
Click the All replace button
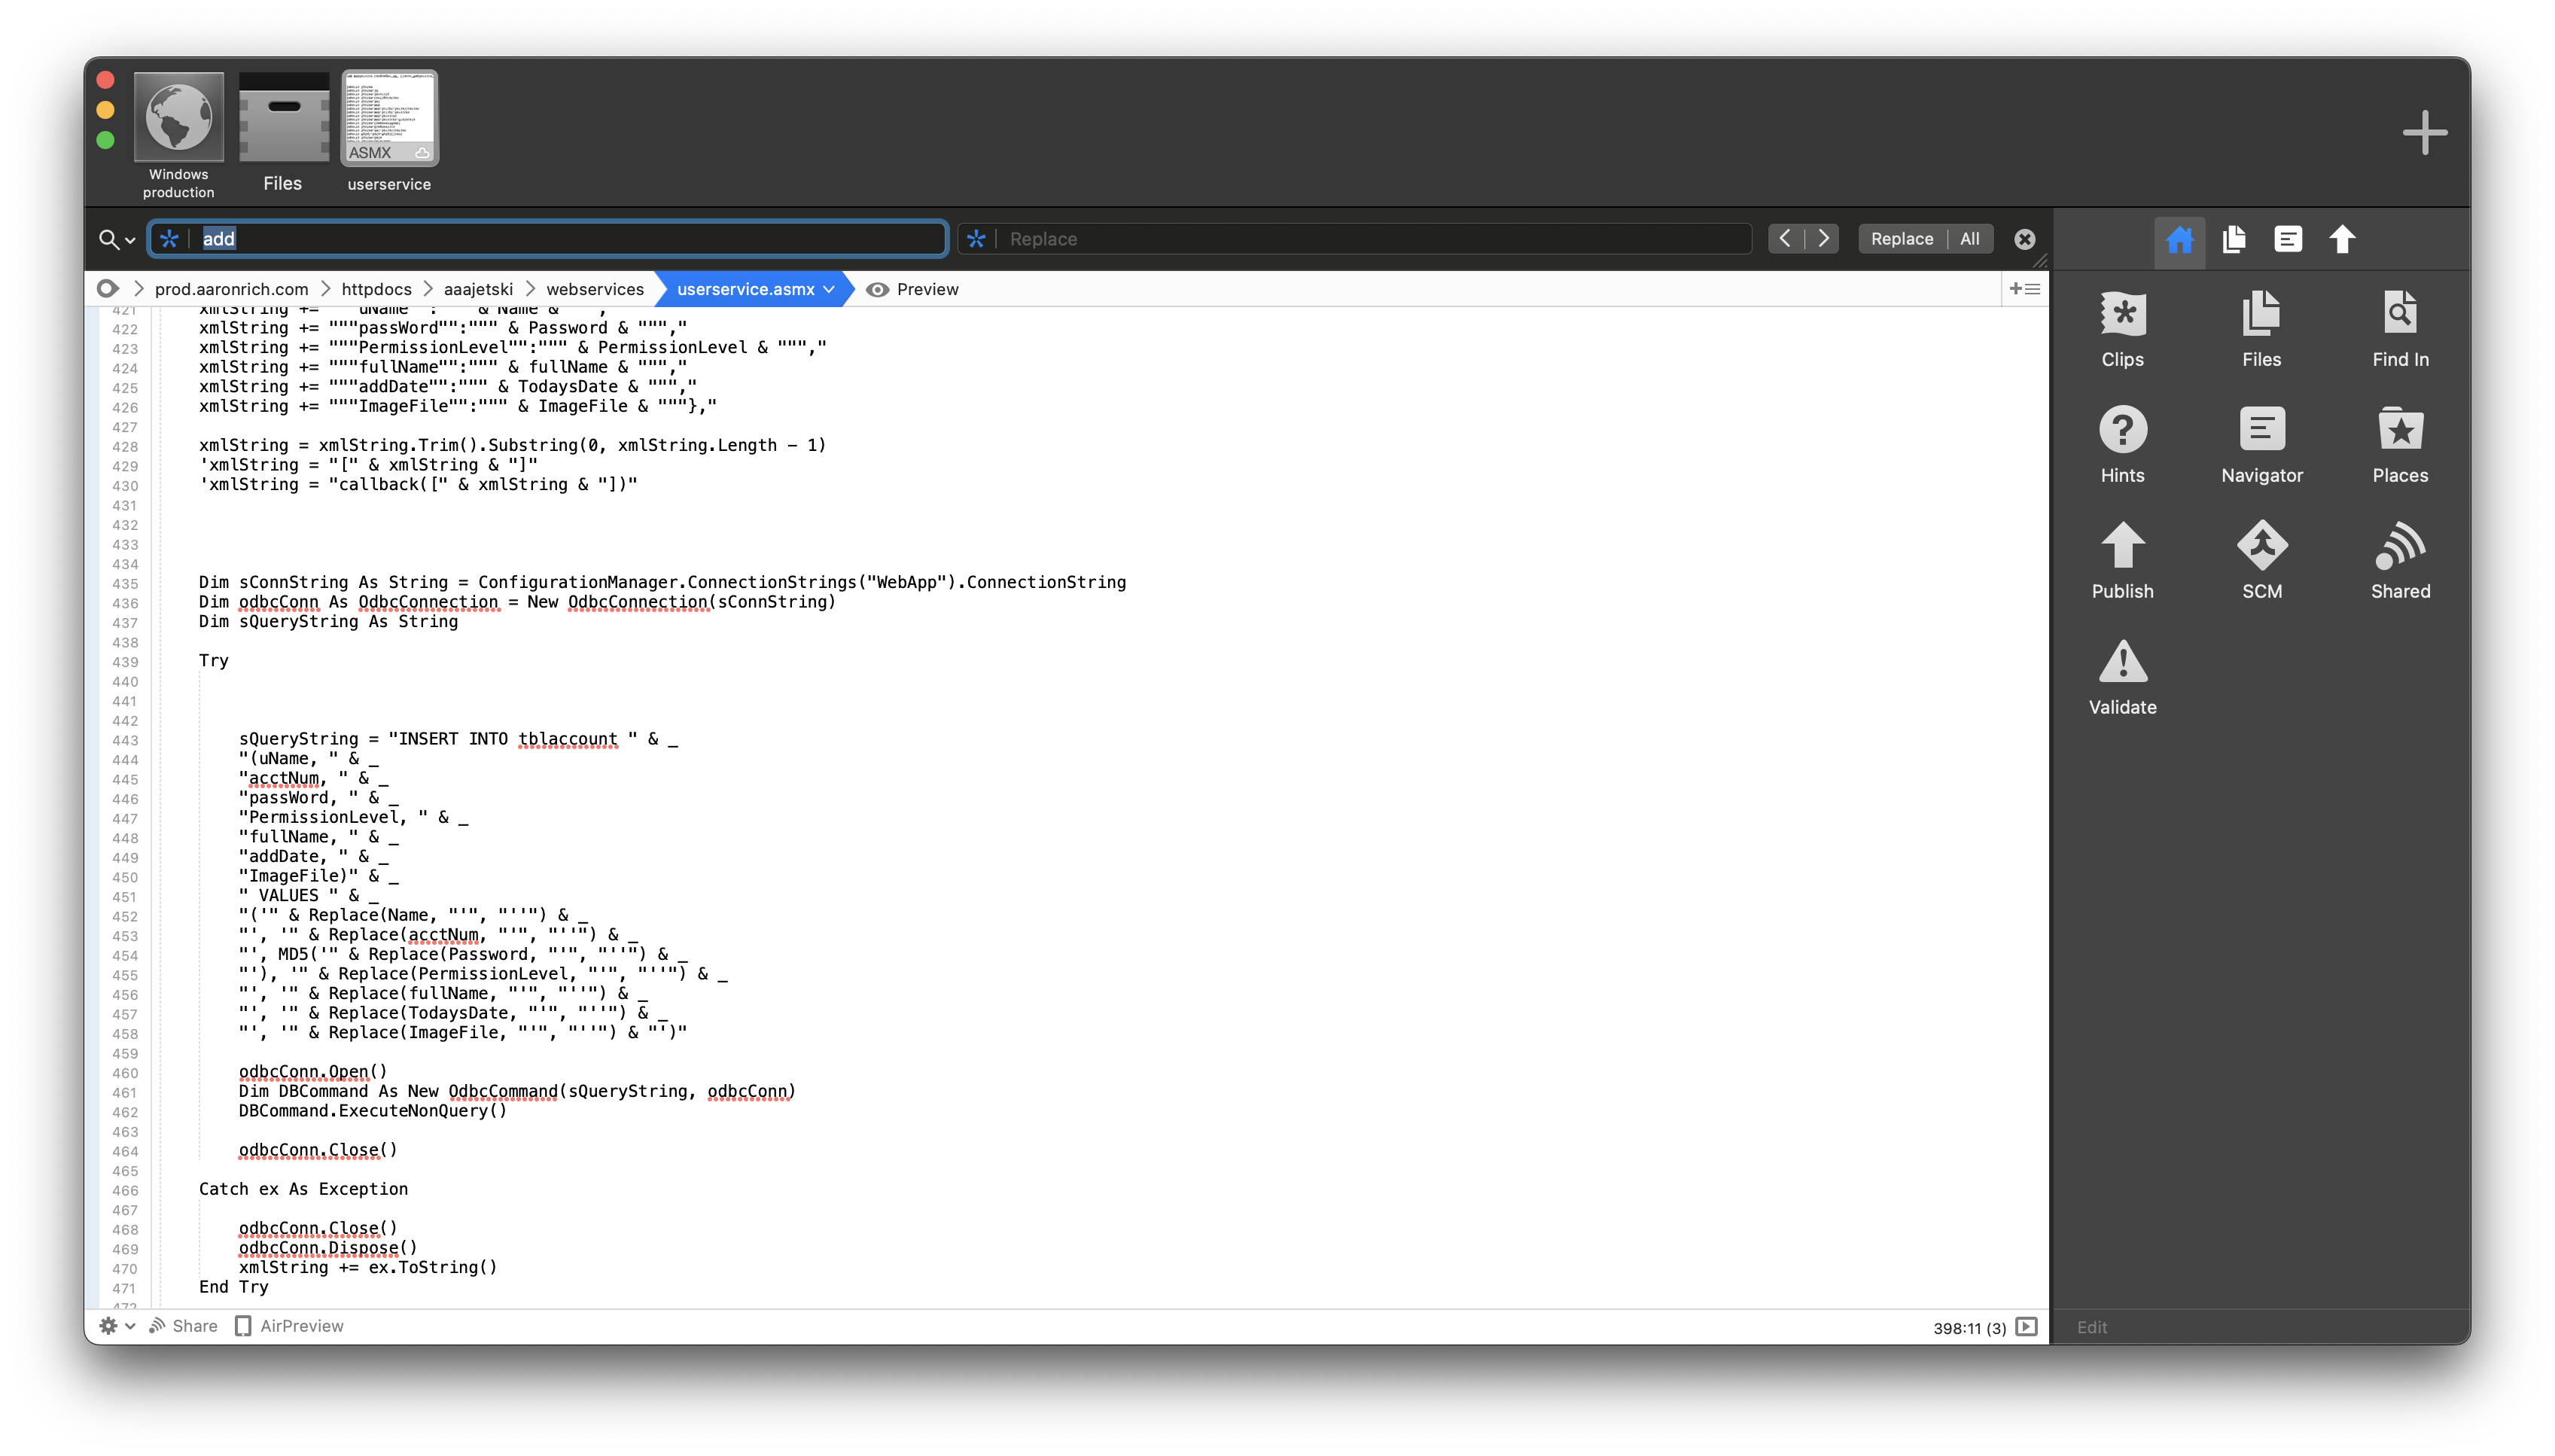coord(1969,239)
